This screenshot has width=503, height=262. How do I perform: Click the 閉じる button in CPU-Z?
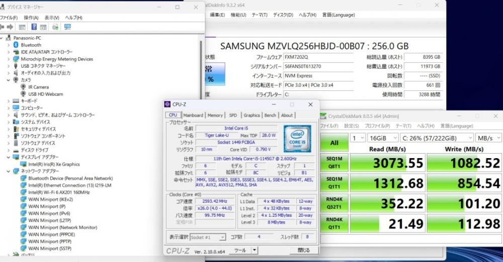(x=303, y=250)
